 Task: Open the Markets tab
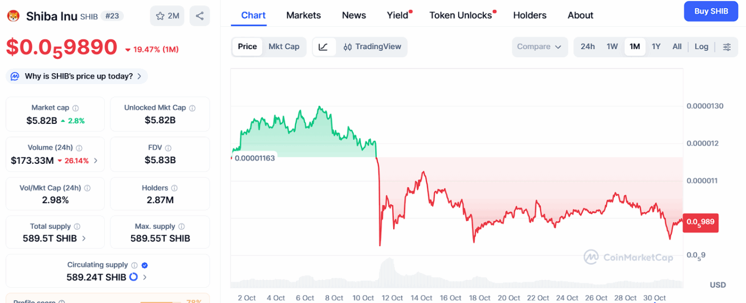(x=304, y=15)
